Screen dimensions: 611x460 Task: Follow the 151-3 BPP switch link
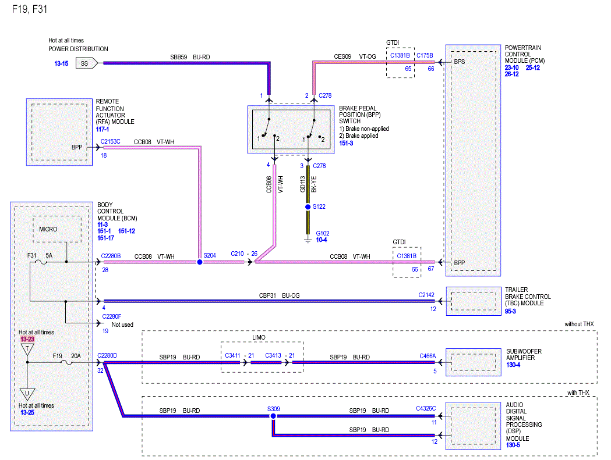tap(346, 143)
